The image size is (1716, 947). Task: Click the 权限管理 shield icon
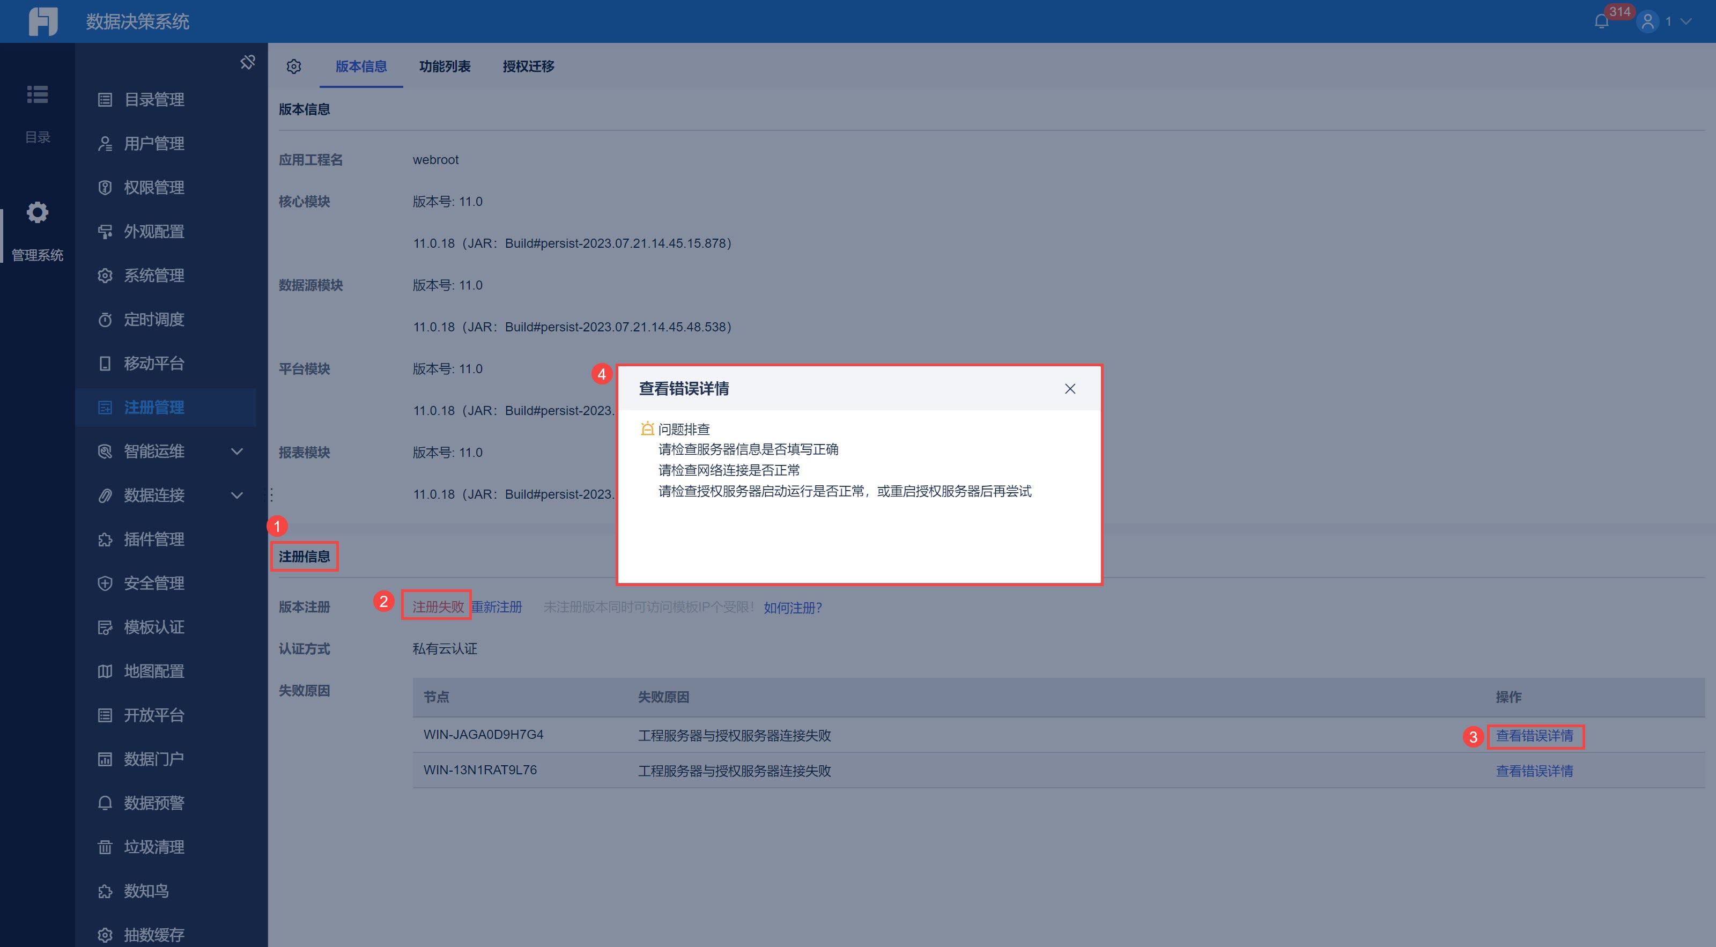[105, 188]
